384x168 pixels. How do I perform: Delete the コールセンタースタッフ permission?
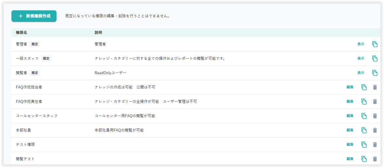[x=375, y=116]
